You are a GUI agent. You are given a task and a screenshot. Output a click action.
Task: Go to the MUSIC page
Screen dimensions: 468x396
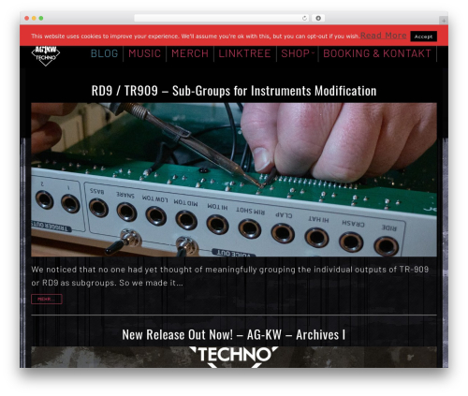(144, 53)
